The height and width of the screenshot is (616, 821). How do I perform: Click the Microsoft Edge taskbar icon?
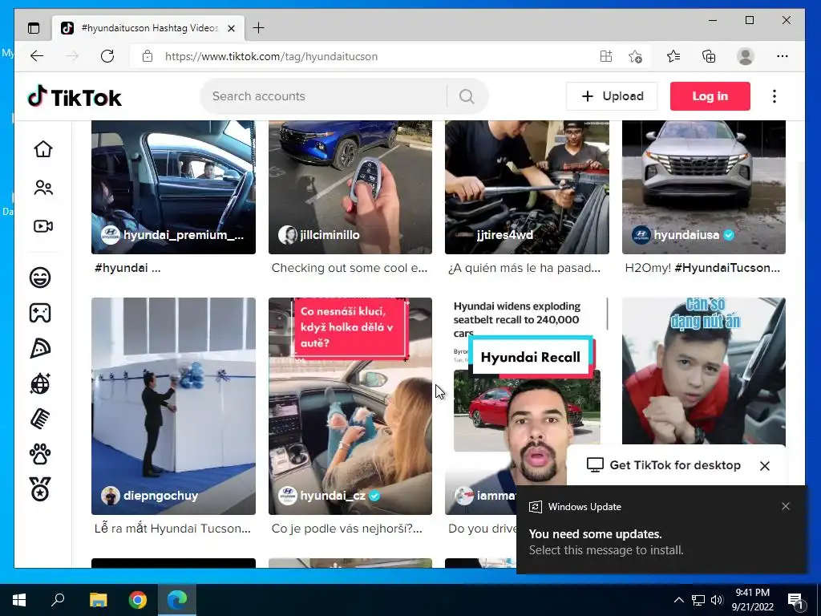click(177, 600)
